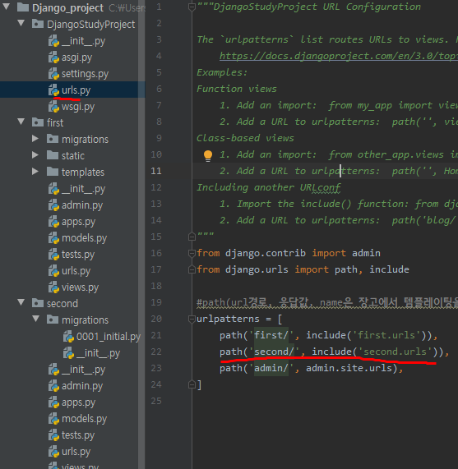Select the highlighted urls.py in DjangoStudyProject
This screenshot has height=469, width=458.
(76, 90)
